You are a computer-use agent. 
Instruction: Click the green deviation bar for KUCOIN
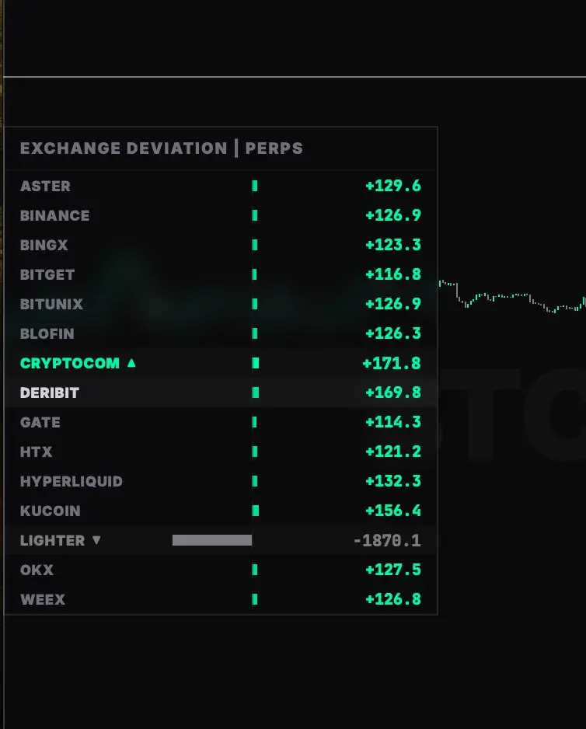256,511
